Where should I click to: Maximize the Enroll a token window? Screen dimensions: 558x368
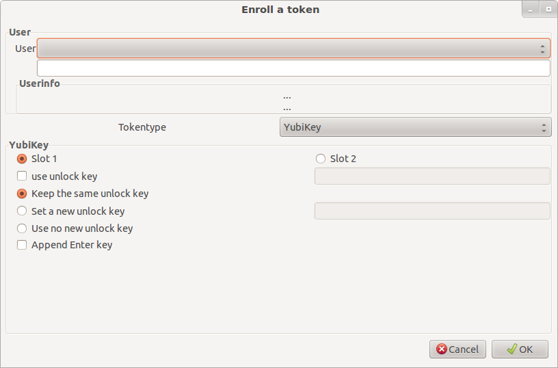(x=548, y=10)
